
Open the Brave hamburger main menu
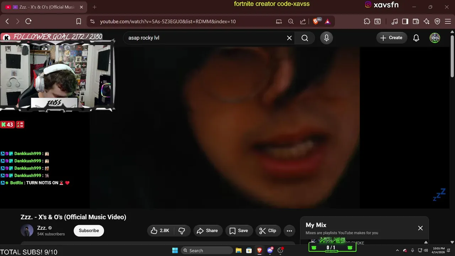tap(448, 21)
